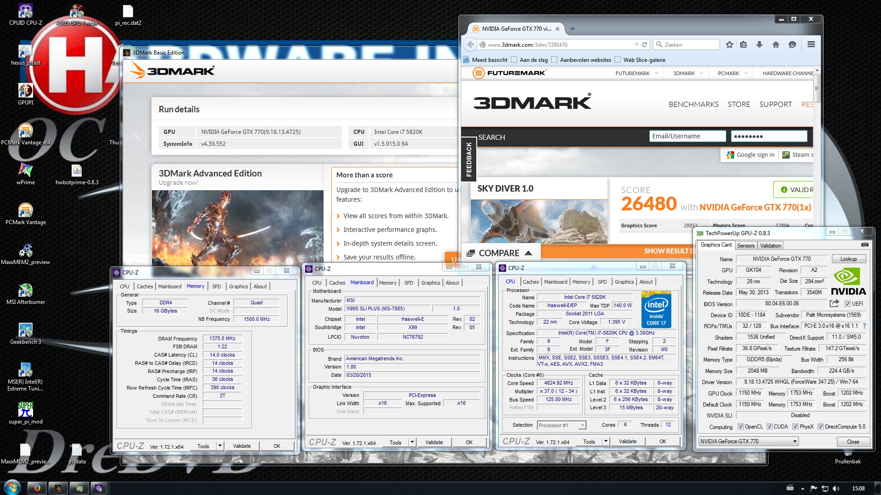Toggle UEFI checkbox in GPU-Z
Screen dimensions: 881x495
[x=848, y=303]
